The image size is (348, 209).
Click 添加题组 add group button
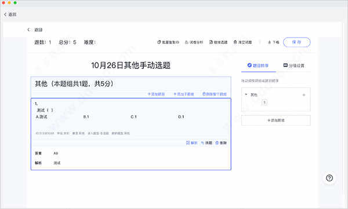[x=276, y=120]
